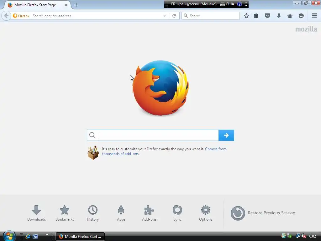
Task: Open Bookmarks from the bottom launcher
Action: pos(65,213)
